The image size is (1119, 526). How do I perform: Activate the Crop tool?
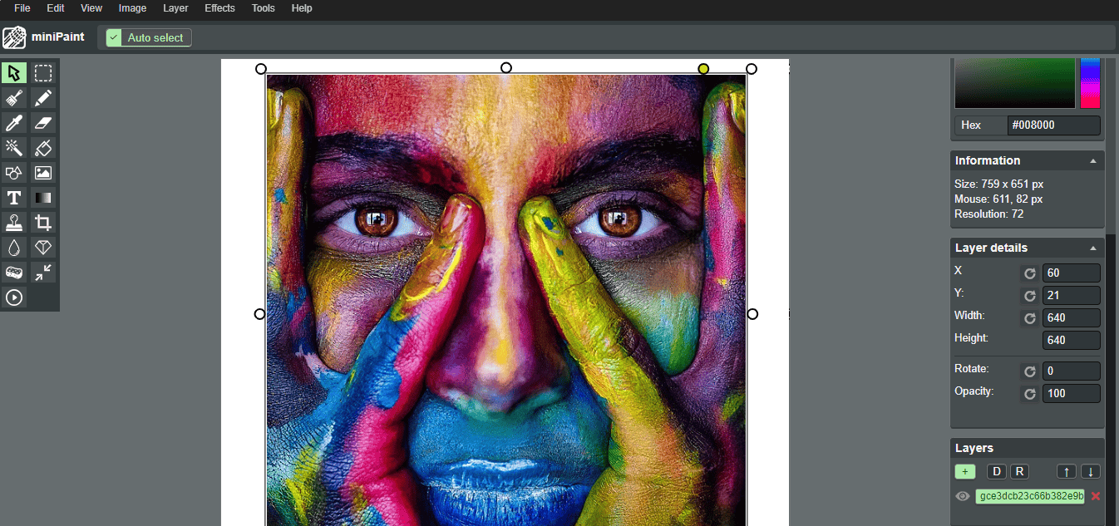pyautogui.click(x=43, y=222)
